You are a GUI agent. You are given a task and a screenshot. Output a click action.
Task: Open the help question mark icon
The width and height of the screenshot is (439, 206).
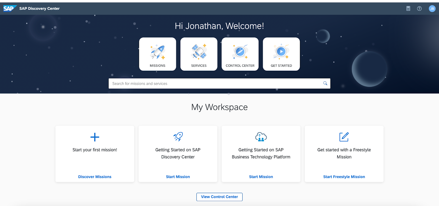point(419,8)
